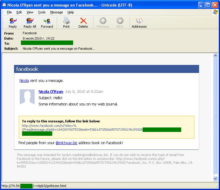
Task: Click the facebook logo in blue banner
Action: (x=27, y=69)
